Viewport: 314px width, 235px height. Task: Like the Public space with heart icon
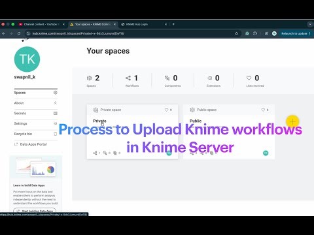263,110
